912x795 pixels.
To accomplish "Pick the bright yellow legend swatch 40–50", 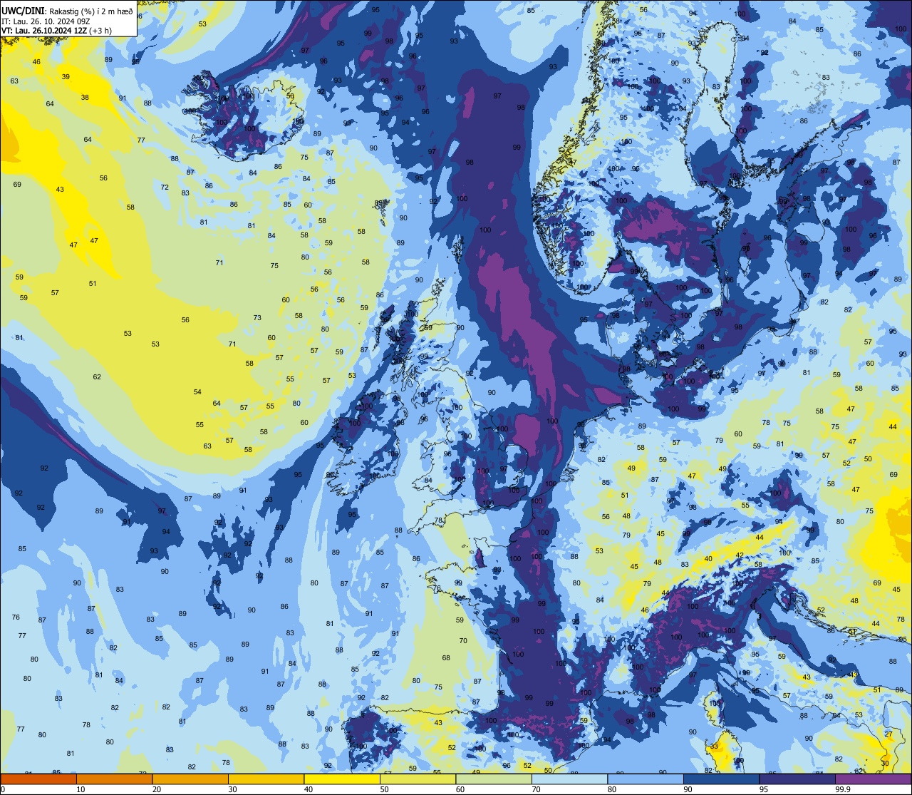I will [342, 779].
